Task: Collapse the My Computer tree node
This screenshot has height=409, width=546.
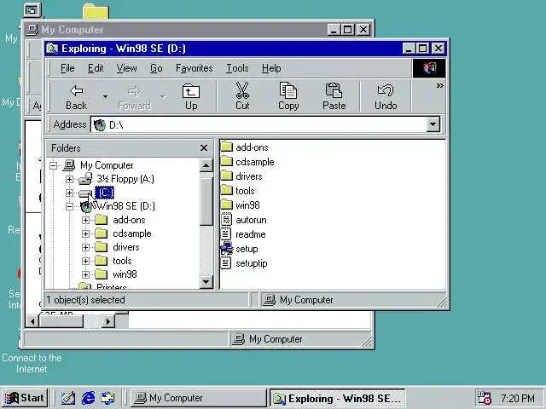Action: coord(53,165)
